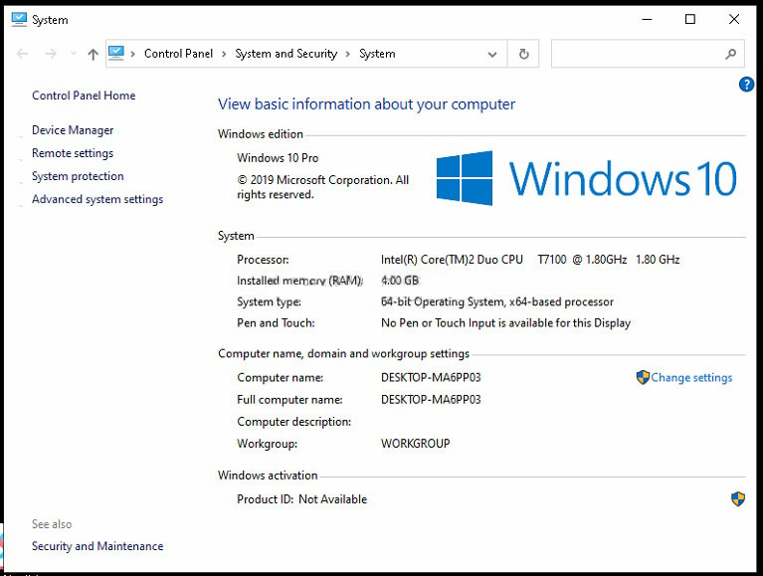
Task: Close the System window
Action: (734, 20)
